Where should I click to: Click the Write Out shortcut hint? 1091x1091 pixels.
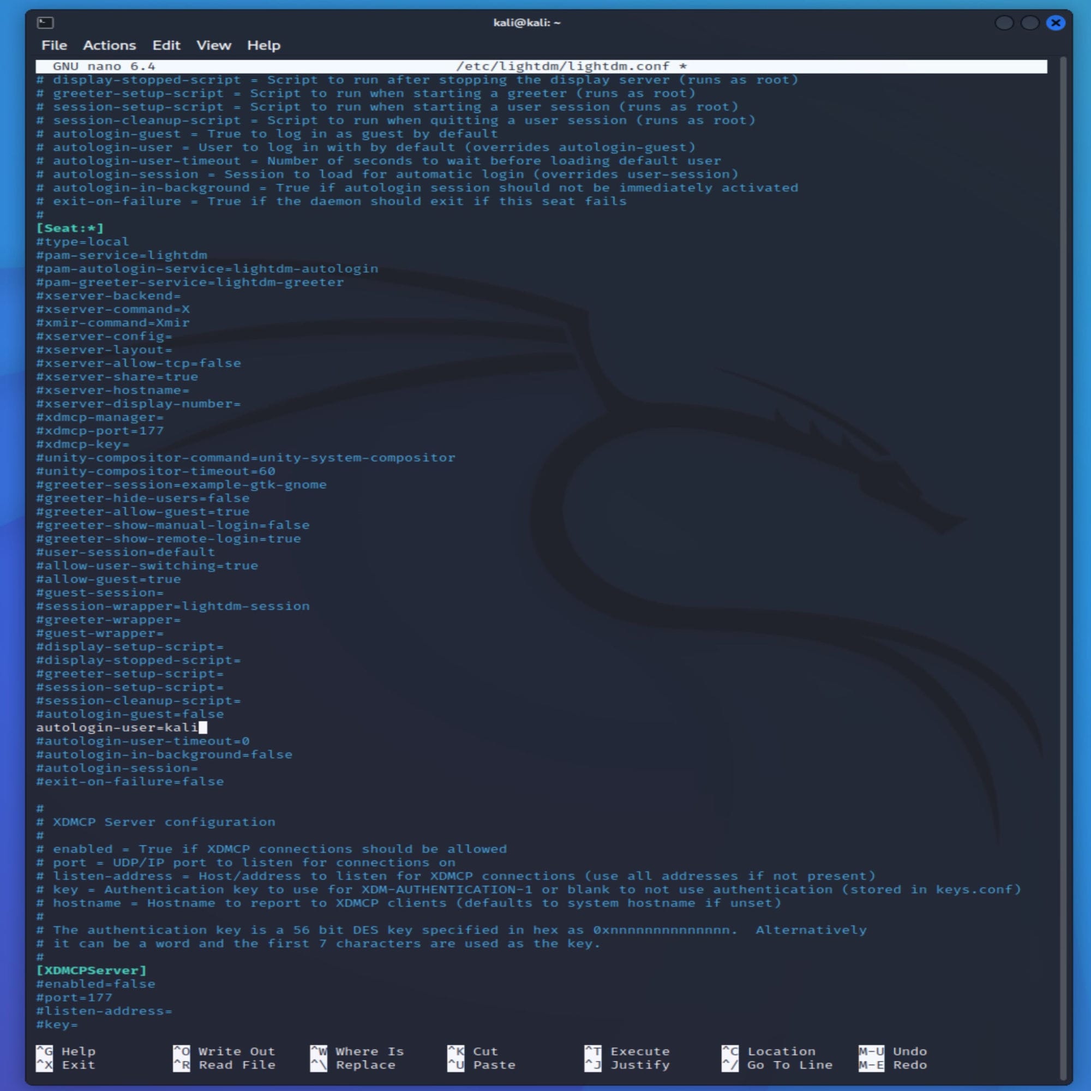click(x=237, y=1051)
